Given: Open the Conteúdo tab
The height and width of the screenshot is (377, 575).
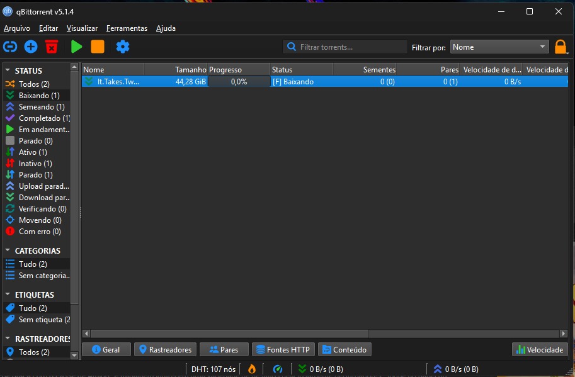Looking at the screenshot, I should (344, 349).
